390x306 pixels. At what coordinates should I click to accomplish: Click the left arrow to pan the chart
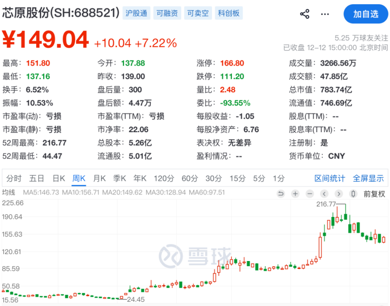pos(323,194)
